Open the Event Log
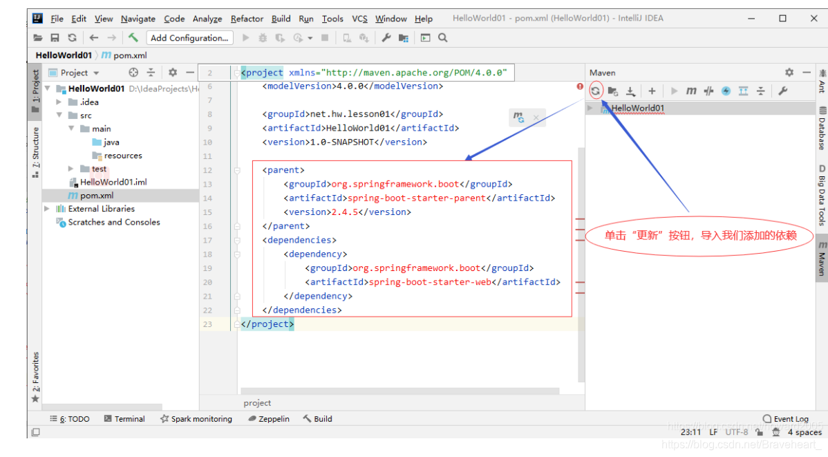 coord(786,419)
